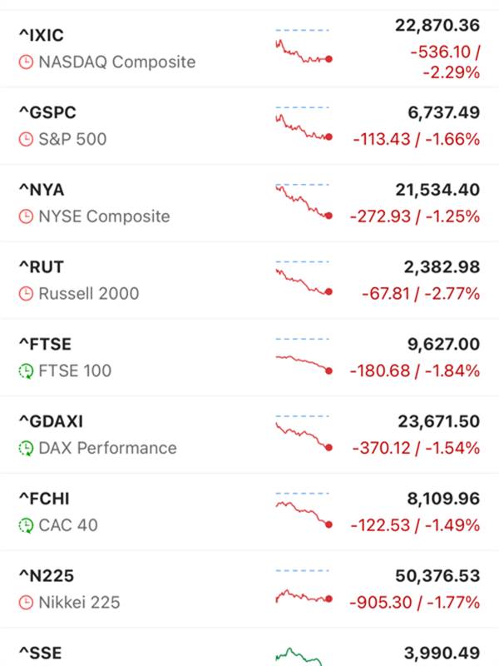View the S&P 500 mini chart
499x666 pixels.
(x=304, y=125)
